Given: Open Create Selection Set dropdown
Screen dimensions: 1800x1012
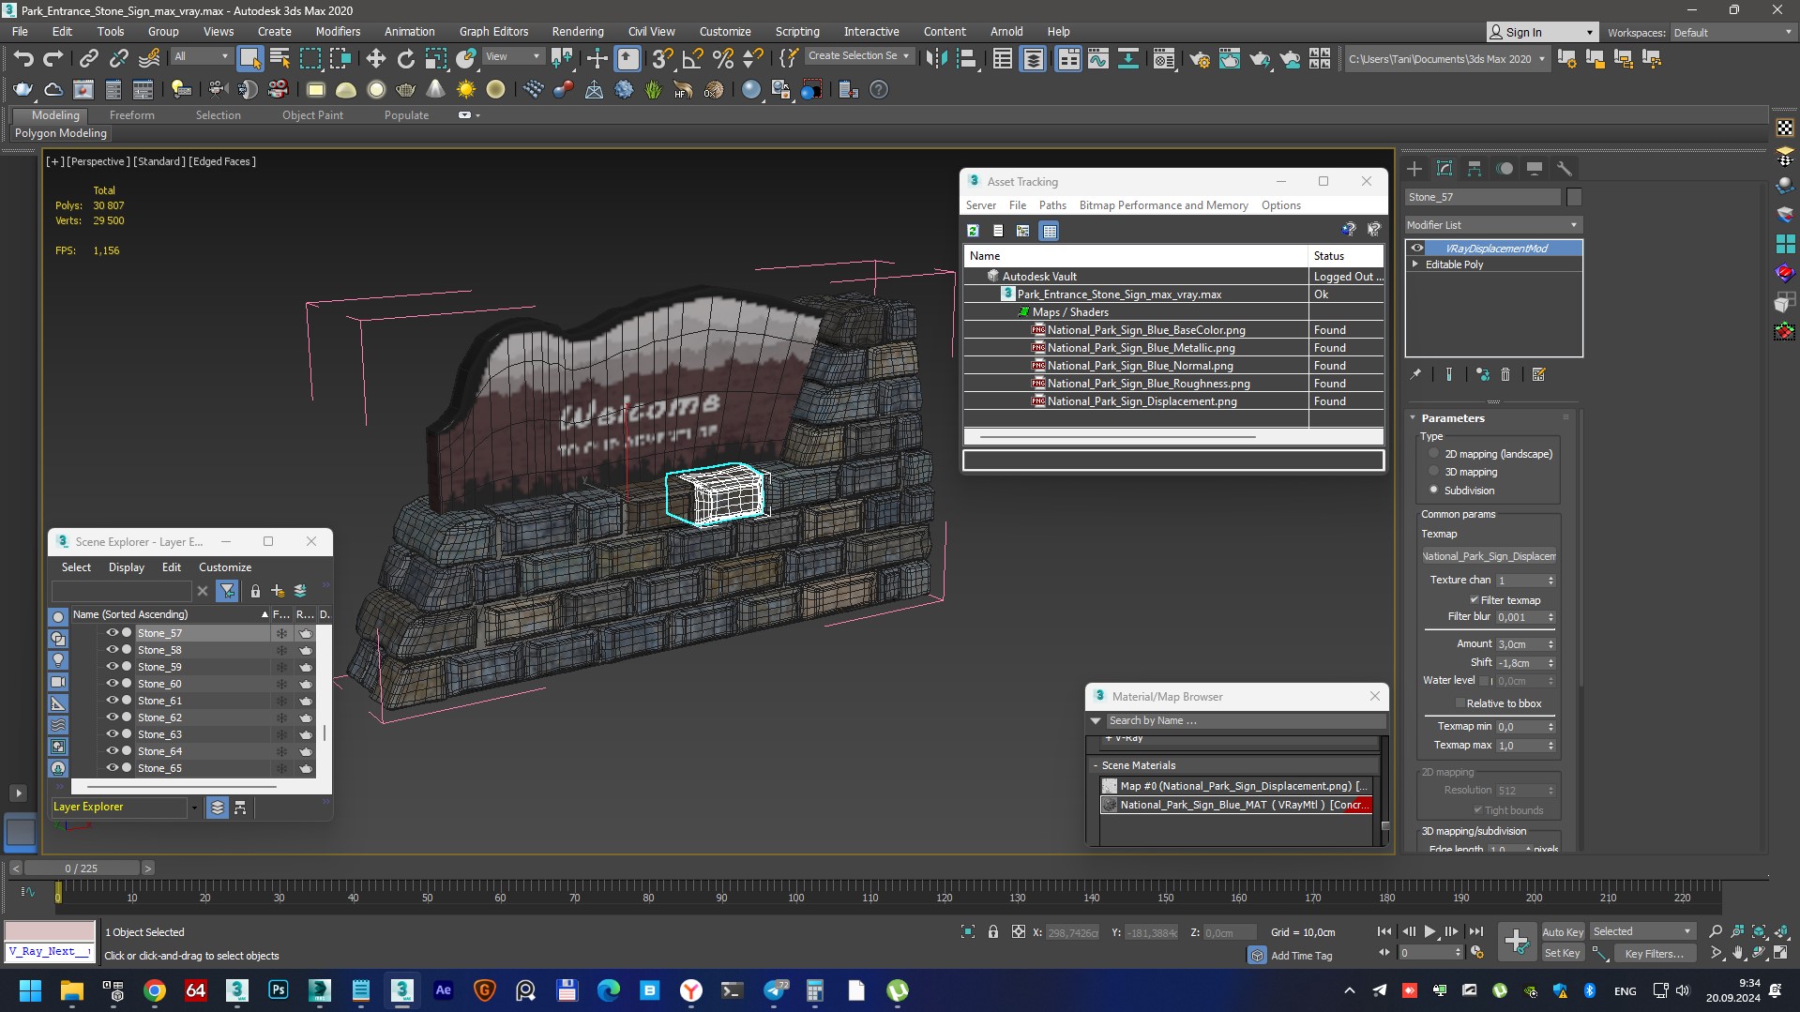Looking at the screenshot, I should (859, 56).
